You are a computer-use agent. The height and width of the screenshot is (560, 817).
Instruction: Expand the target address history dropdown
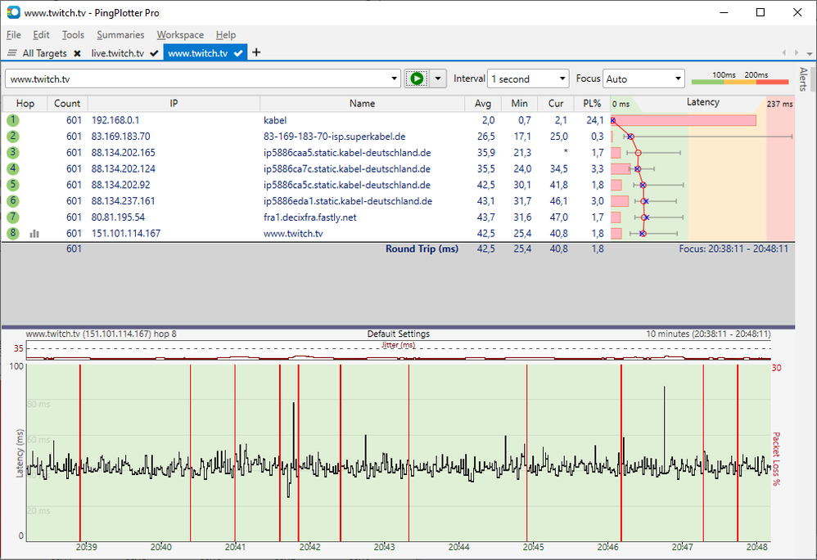[x=394, y=78]
